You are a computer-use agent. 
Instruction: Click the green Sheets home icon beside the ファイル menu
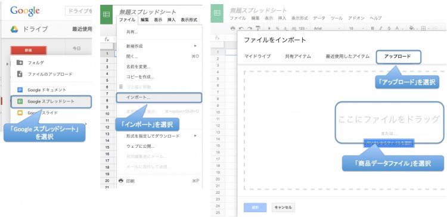pyautogui.click(x=106, y=14)
